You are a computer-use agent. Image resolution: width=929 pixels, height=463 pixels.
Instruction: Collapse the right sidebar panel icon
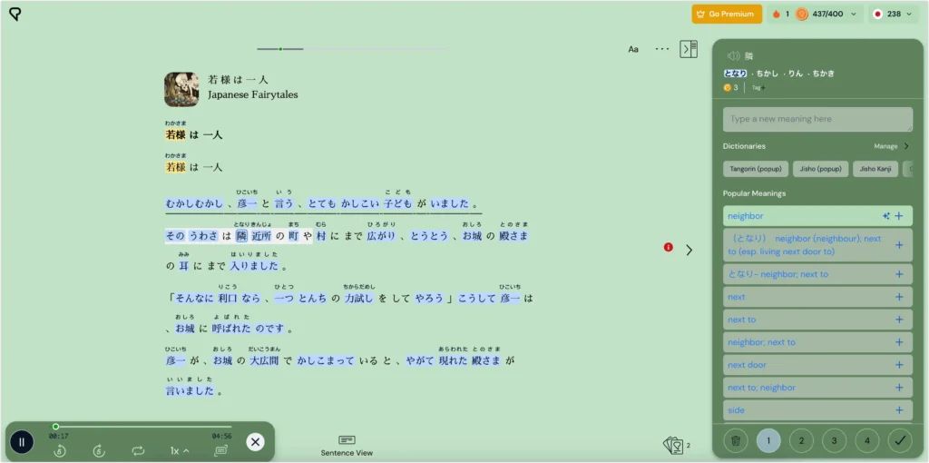(689, 49)
